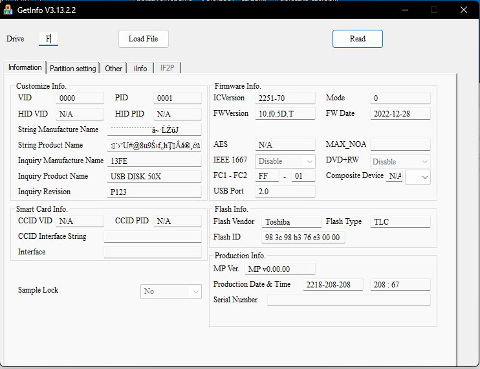Select the Information tab
This screenshot has width=480, height=369.
(x=25, y=67)
